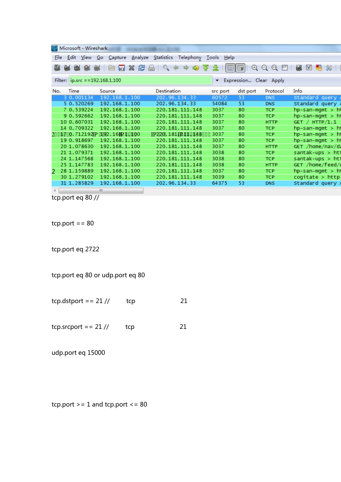Close the capture file X icon

(x=132, y=68)
